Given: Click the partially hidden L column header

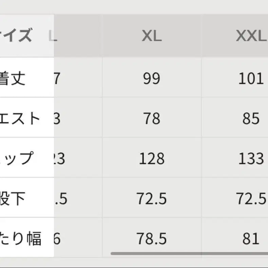Looking at the screenshot, I should (54, 36).
